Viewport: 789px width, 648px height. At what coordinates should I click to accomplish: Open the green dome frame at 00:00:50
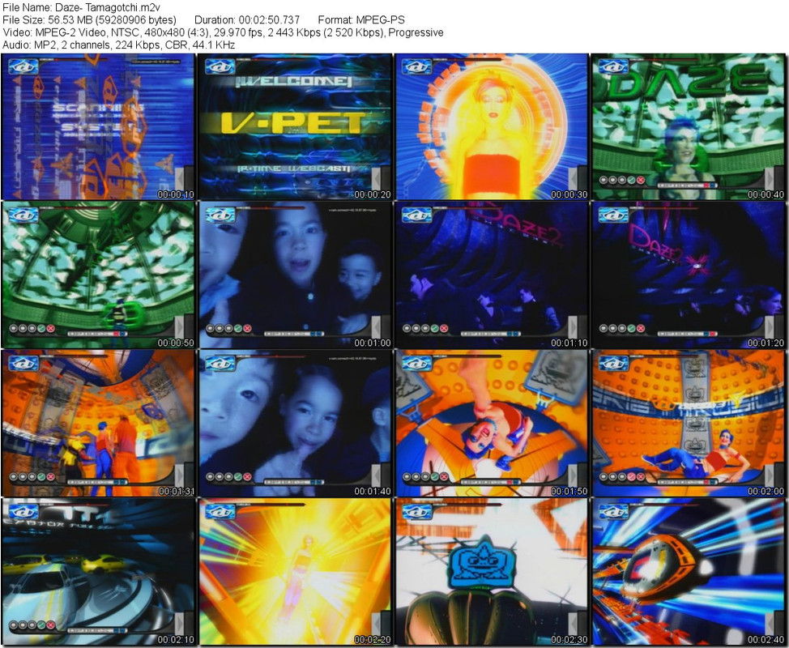(x=98, y=275)
